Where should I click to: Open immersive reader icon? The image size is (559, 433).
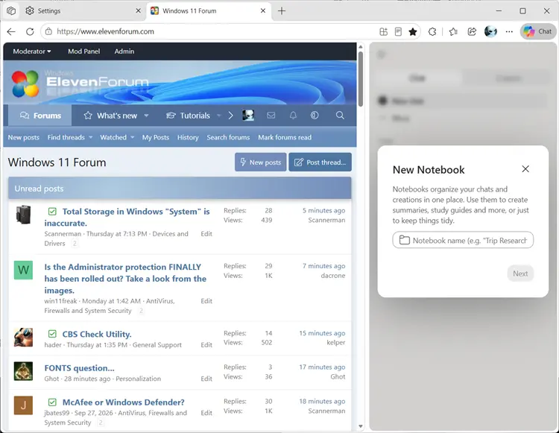point(398,32)
